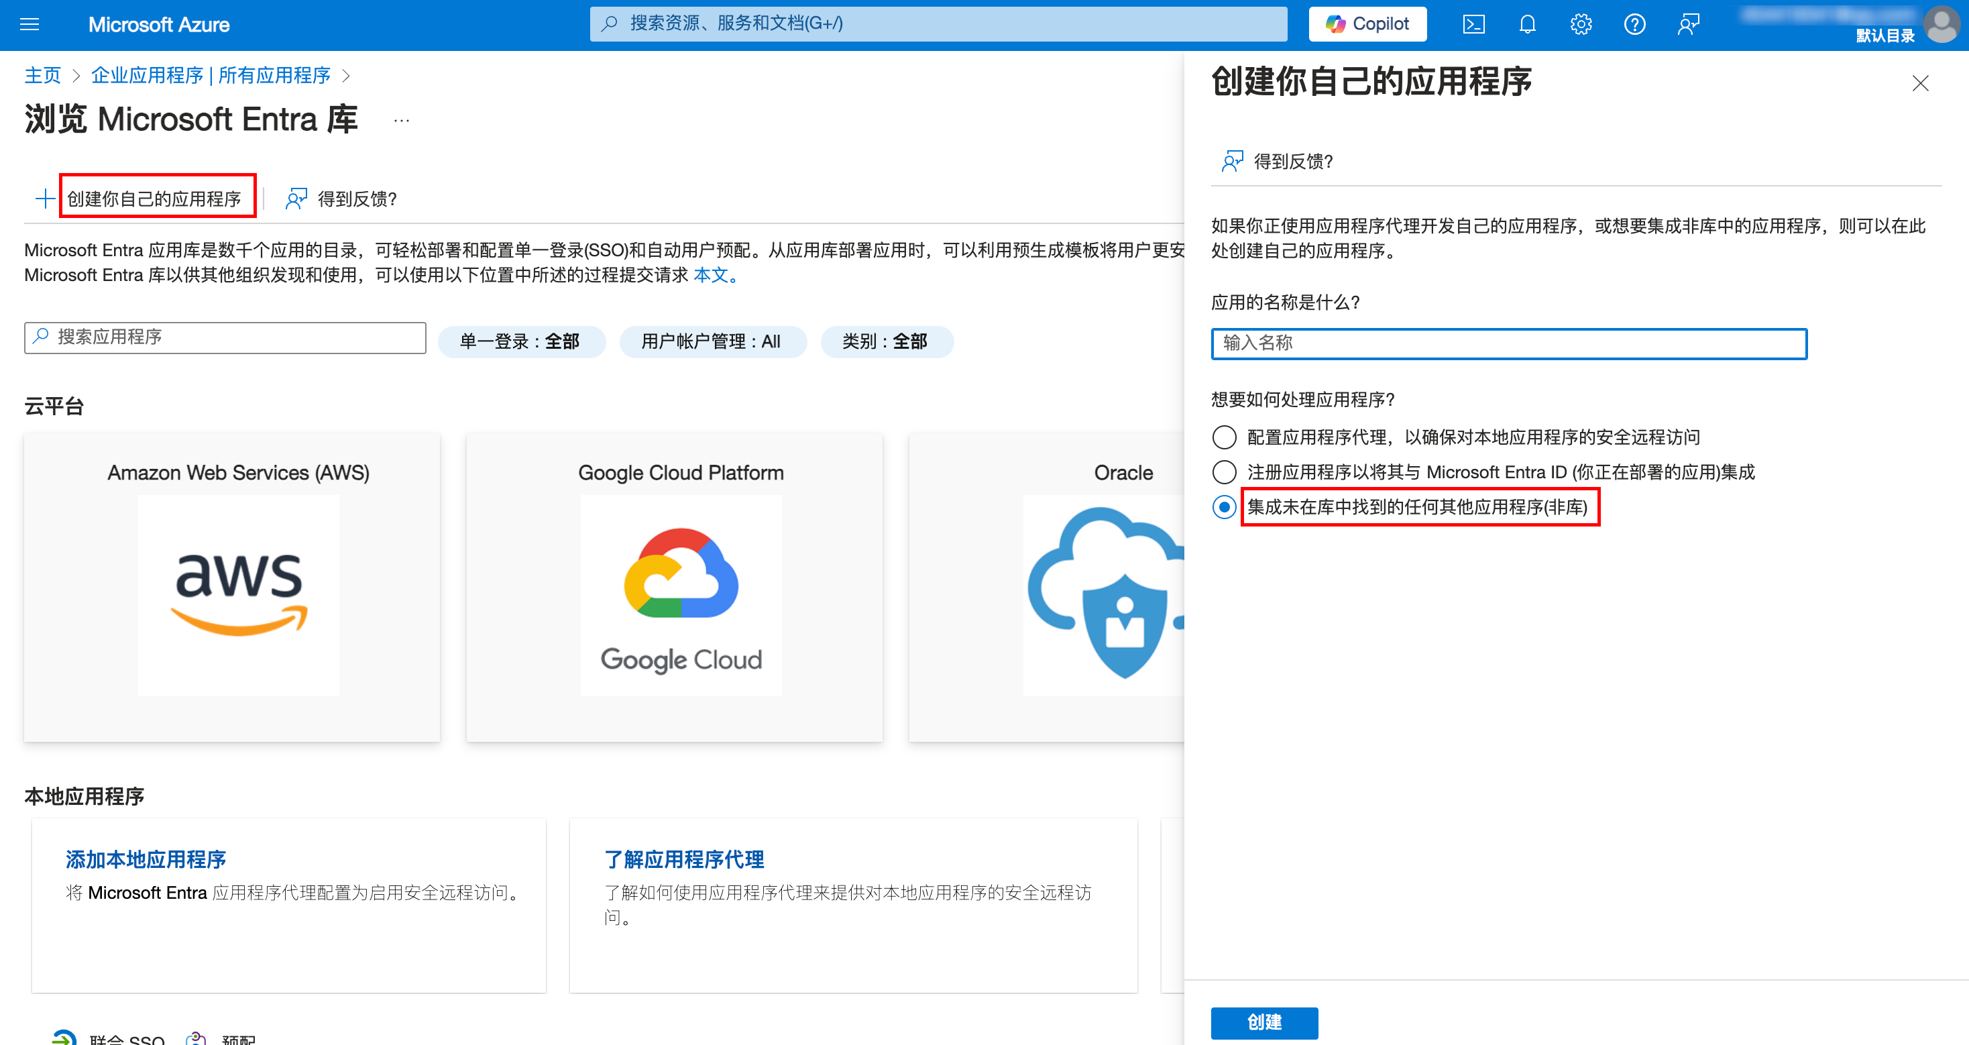Select register application with Entra ID radio

point(1224,472)
